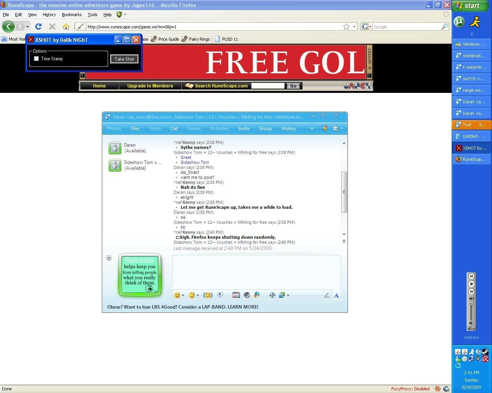Go to the Firefox home page icon
The width and height of the screenshot is (492, 393).
click(66, 26)
